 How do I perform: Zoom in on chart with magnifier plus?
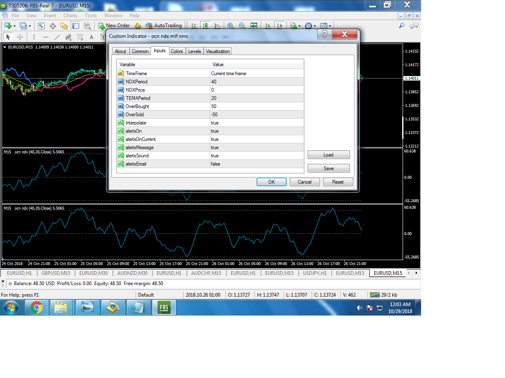tap(231, 25)
